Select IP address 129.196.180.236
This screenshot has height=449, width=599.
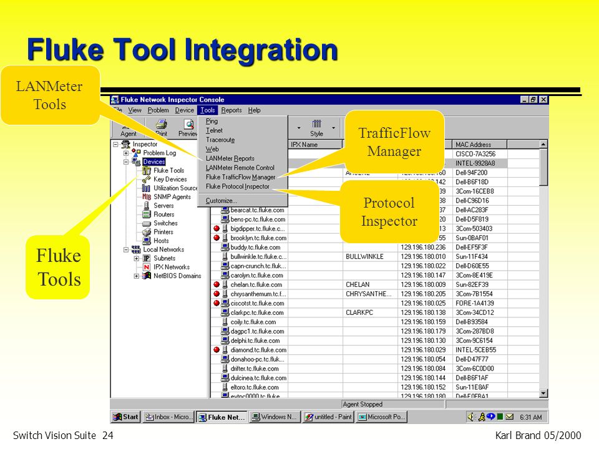(423, 247)
